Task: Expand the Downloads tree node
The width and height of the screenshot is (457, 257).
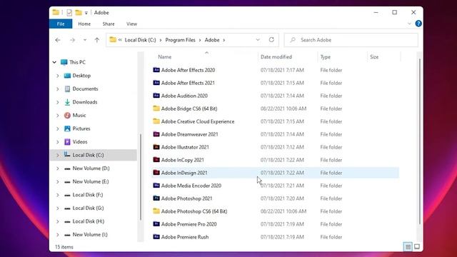Action: [57, 102]
